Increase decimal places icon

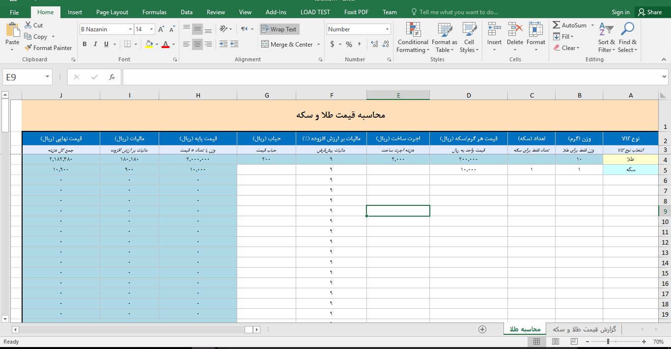click(375, 44)
